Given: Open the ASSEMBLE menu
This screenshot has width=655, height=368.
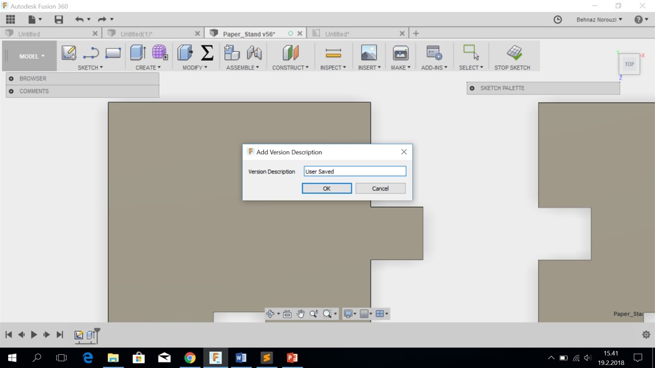Looking at the screenshot, I should pos(242,67).
